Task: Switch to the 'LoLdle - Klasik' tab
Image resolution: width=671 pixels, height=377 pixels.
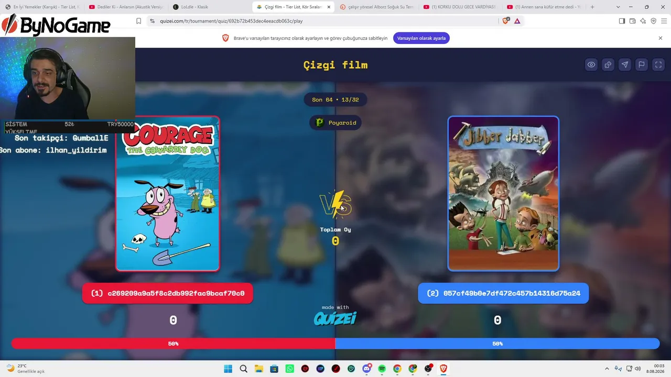Action: [210, 7]
